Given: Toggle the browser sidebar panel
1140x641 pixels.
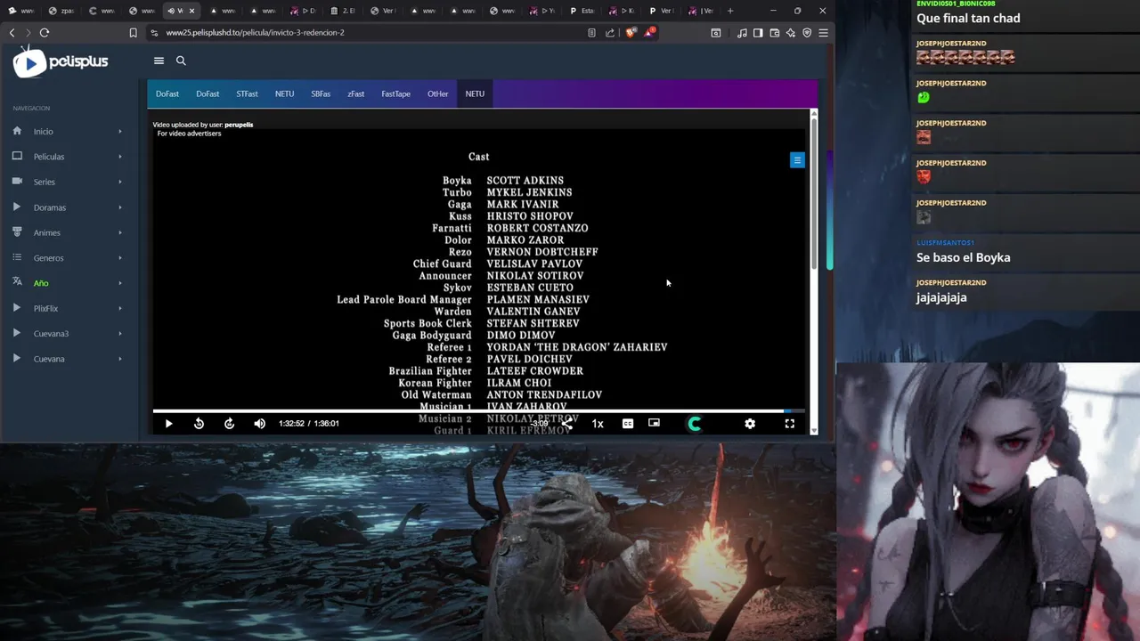Looking at the screenshot, I should coord(758,33).
